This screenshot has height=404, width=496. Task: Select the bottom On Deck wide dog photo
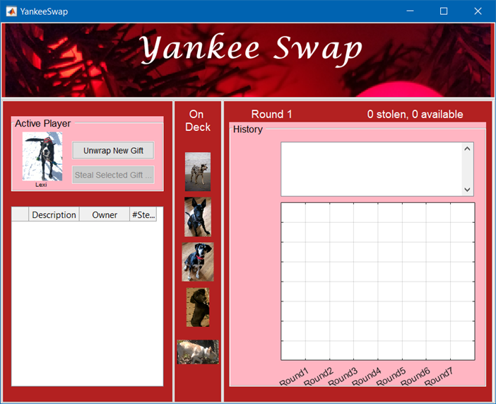click(x=198, y=352)
